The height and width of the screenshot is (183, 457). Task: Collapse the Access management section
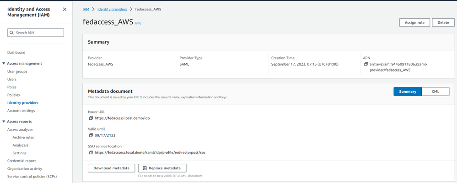pos(4,64)
